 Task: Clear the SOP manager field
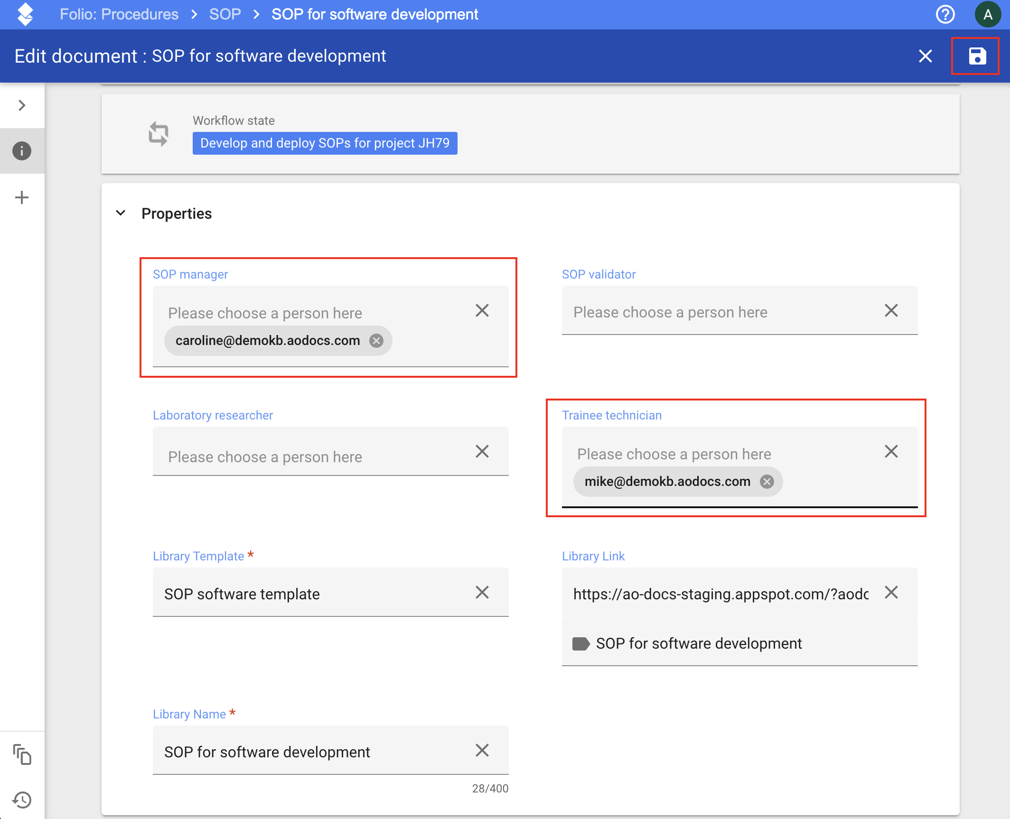(x=482, y=310)
